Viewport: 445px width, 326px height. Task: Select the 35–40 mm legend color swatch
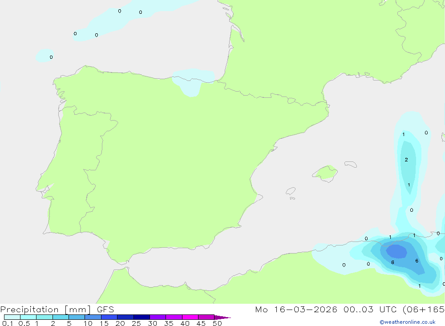point(174,317)
